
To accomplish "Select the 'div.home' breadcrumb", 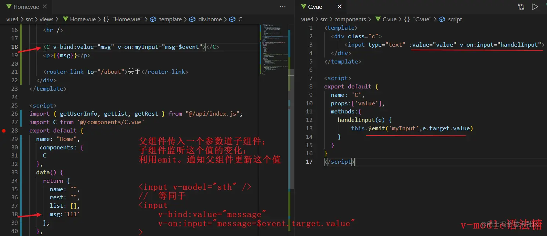I will click(x=210, y=19).
